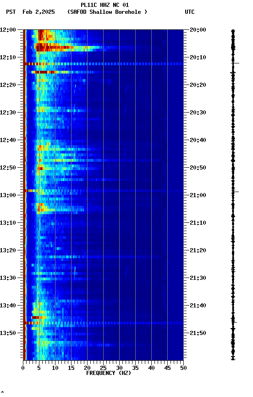This screenshot has height=397, width=253.
Task: Click the seismogram waveform trace on the right
Action: click(x=233, y=195)
